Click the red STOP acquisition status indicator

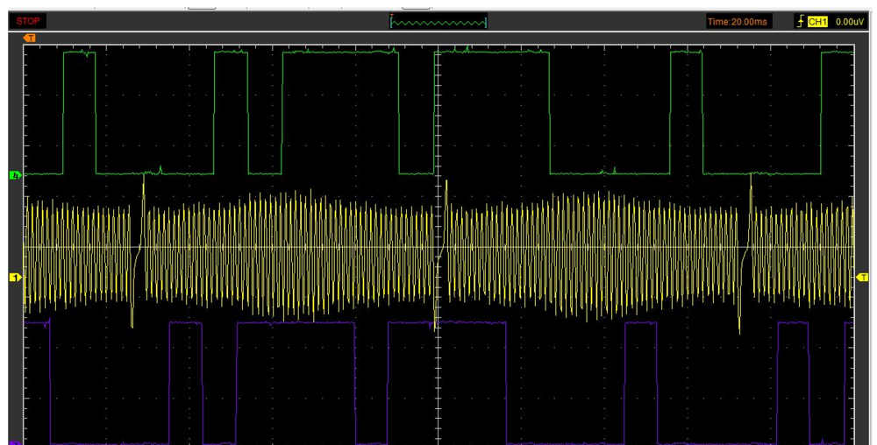coord(28,21)
